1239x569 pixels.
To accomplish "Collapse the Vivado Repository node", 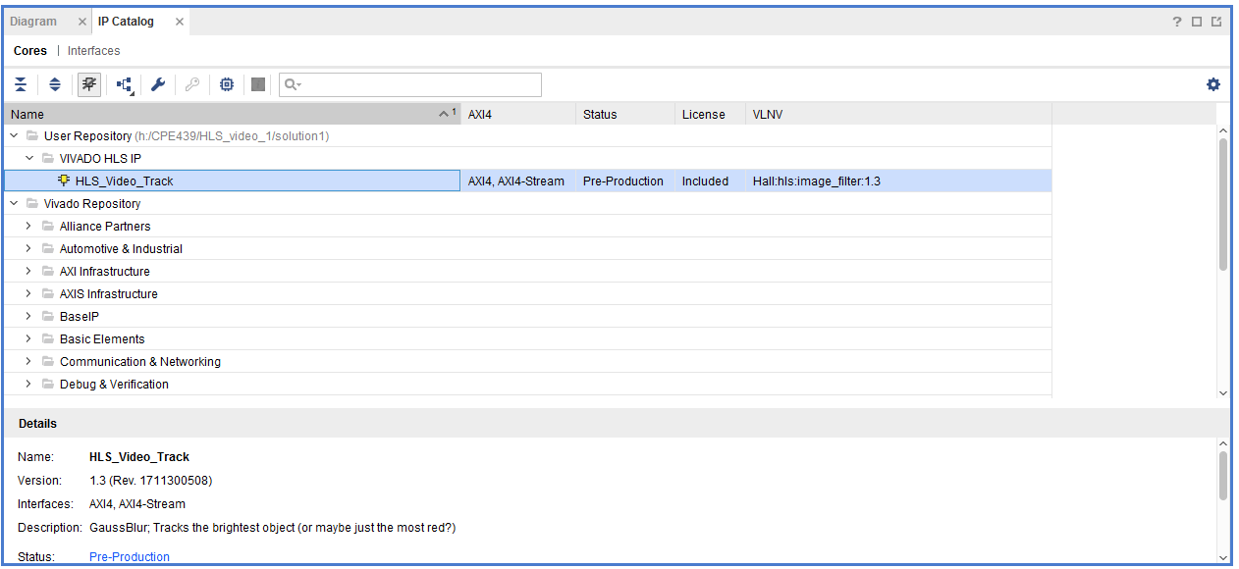I will (13, 204).
